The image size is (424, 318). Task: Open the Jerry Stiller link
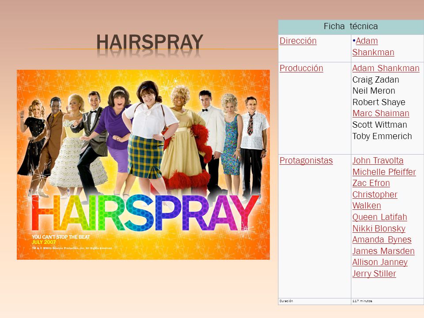click(374, 273)
